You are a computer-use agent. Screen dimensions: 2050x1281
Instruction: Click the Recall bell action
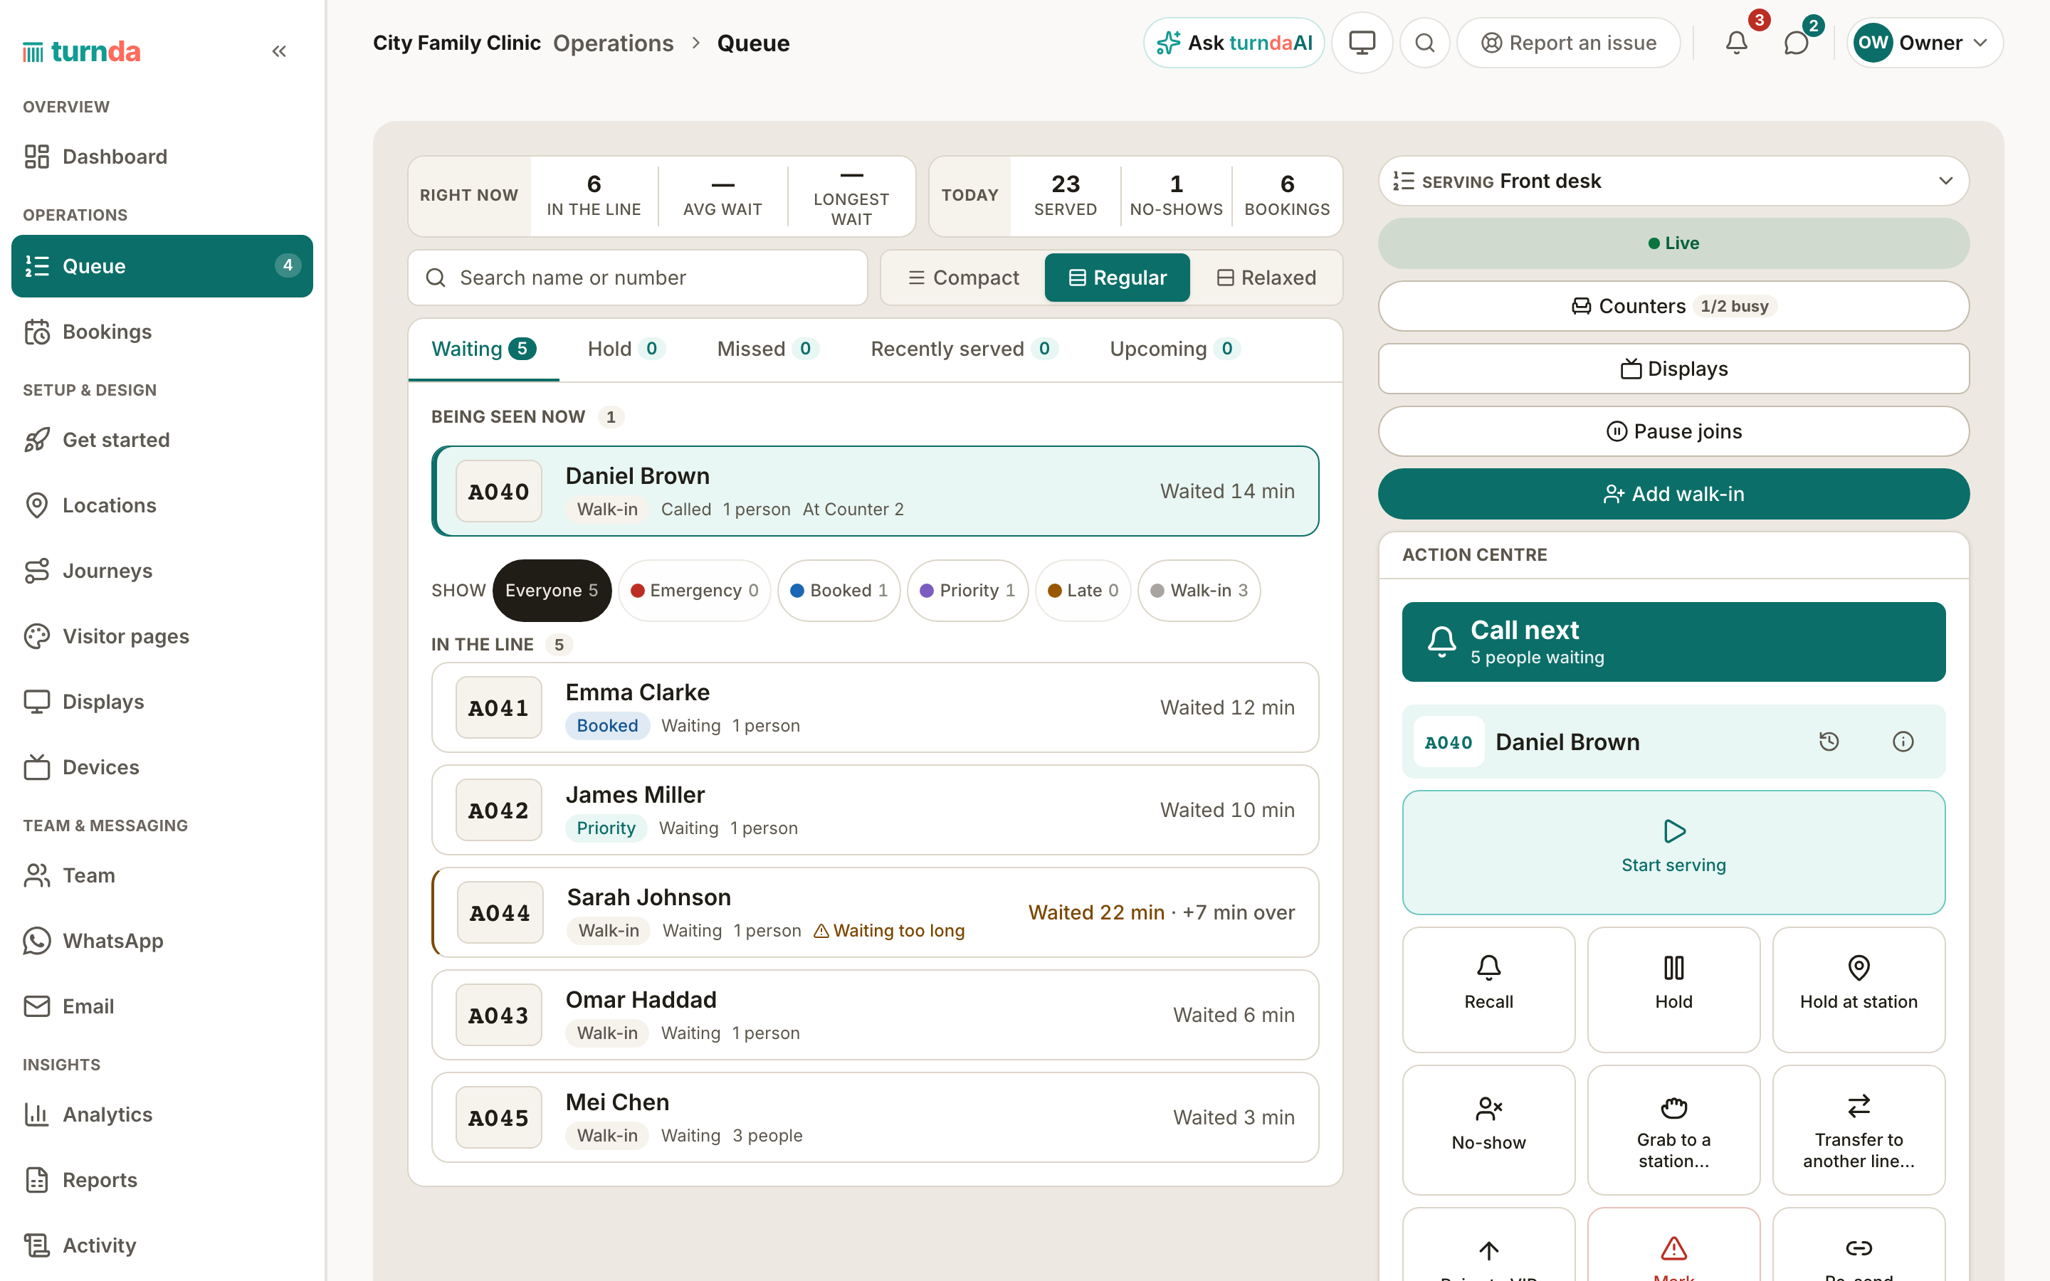point(1488,989)
